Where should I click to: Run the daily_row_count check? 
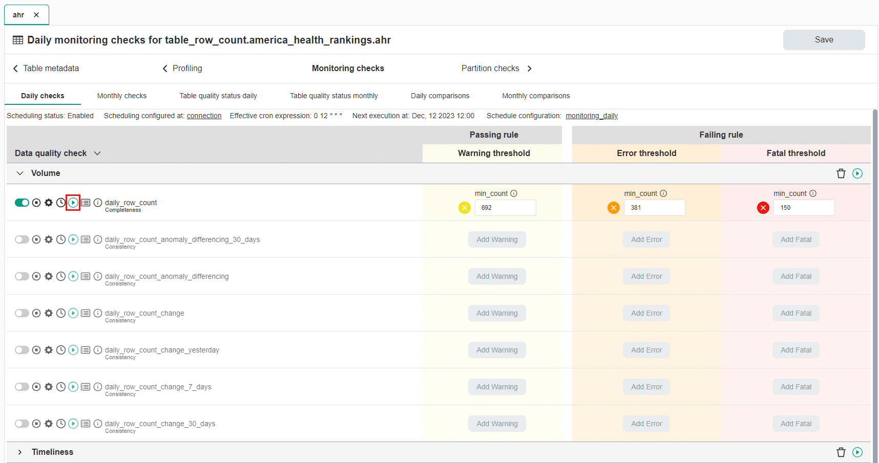(x=73, y=203)
